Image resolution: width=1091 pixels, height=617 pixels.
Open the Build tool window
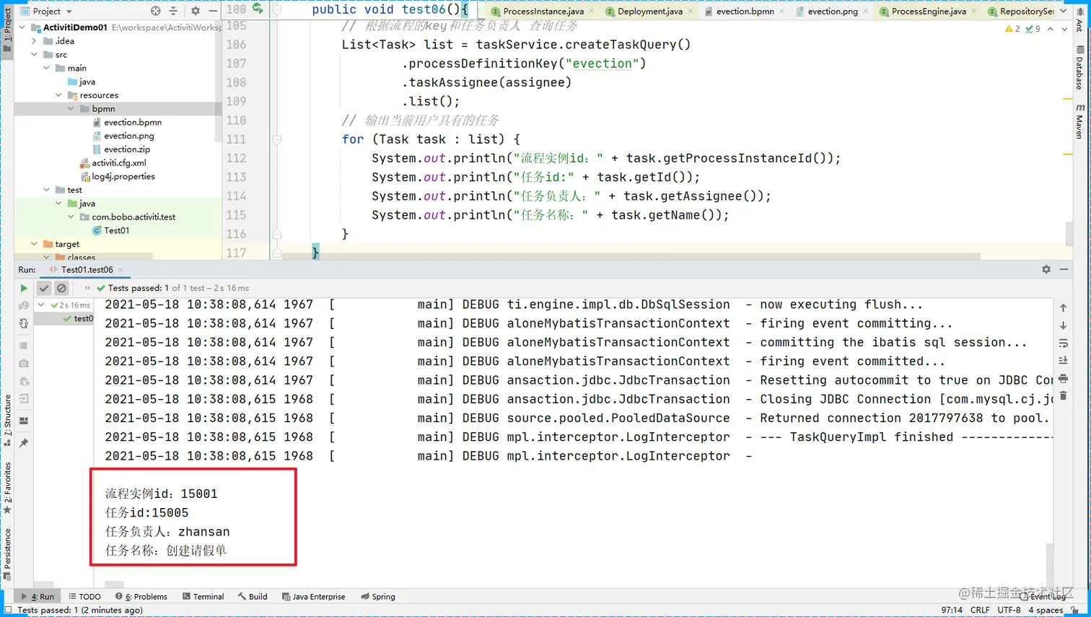coord(253,597)
